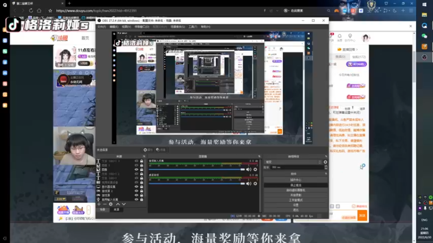Toggle visibility of 文本 (GDI+) 3 source
The height and width of the screenshot is (243, 433).
point(136,161)
